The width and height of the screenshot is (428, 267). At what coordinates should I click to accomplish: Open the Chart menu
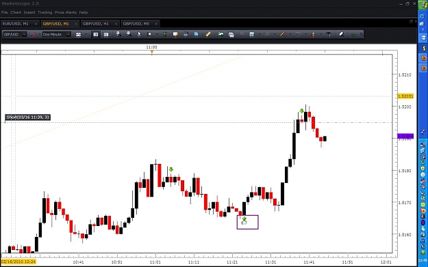click(16, 12)
